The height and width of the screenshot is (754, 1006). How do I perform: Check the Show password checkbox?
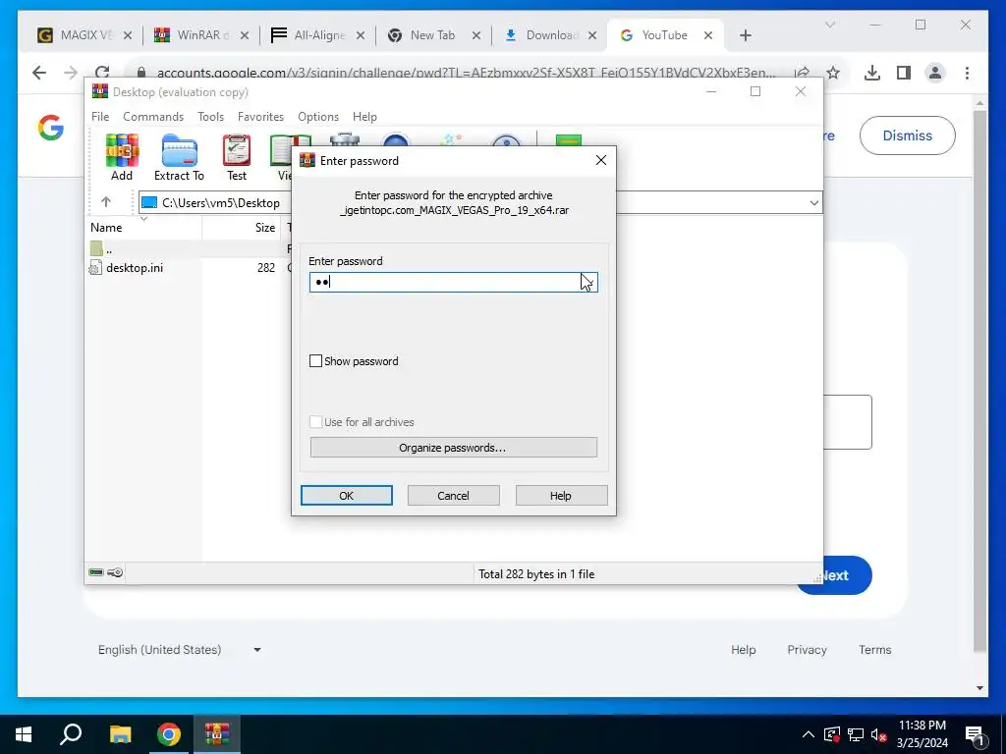(x=315, y=361)
